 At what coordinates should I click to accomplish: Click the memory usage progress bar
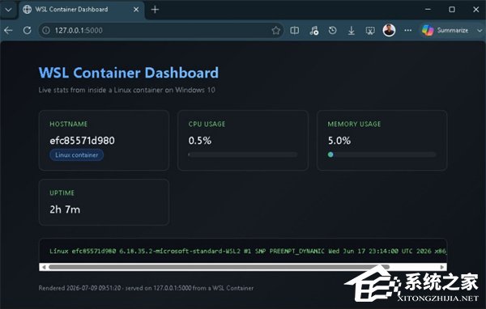[x=382, y=154]
